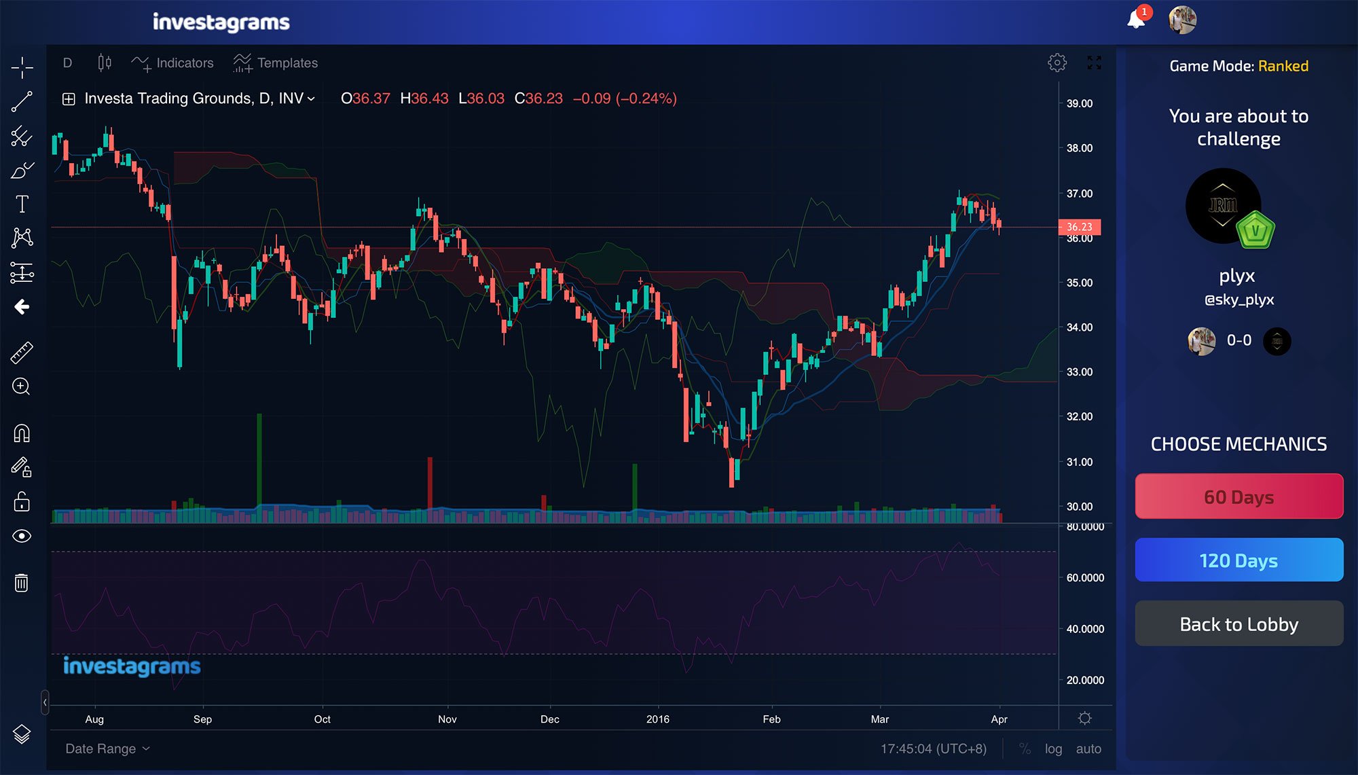Select the trend line drawing tool
1358x775 pixels.
[22, 102]
